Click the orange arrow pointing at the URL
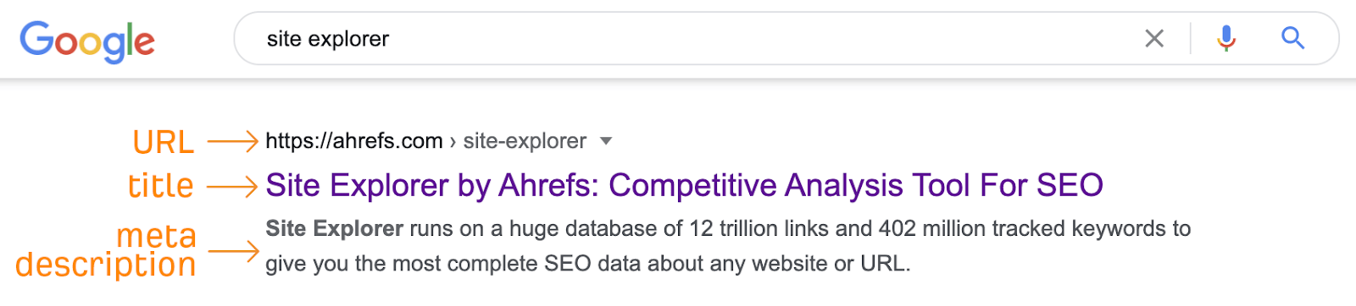This screenshot has width=1356, height=306. (x=232, y=141)
